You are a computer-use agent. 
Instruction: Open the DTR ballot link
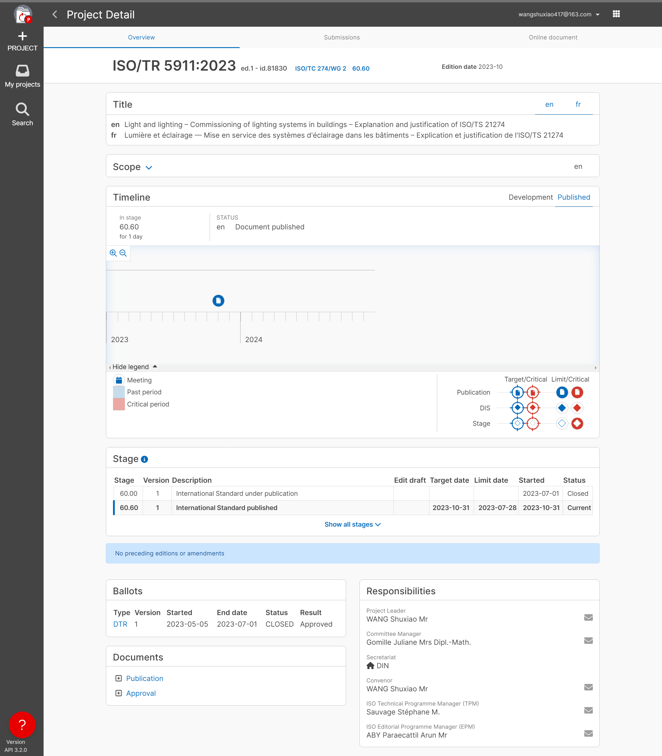pyautogui.click(x=120, y=624)
